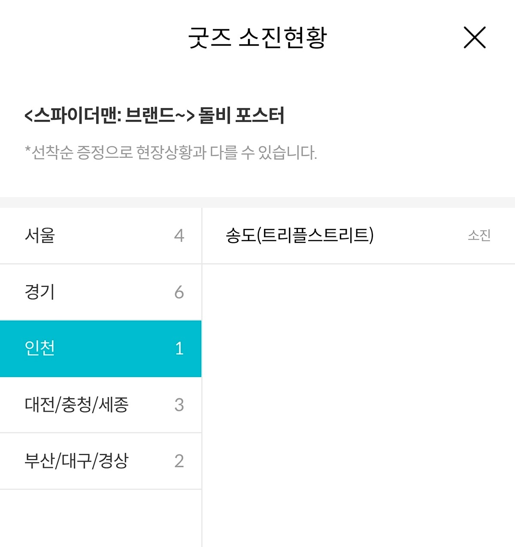The image size is (515, 547).
Task: Click the count 6 beside 경기
Action: 179,292
